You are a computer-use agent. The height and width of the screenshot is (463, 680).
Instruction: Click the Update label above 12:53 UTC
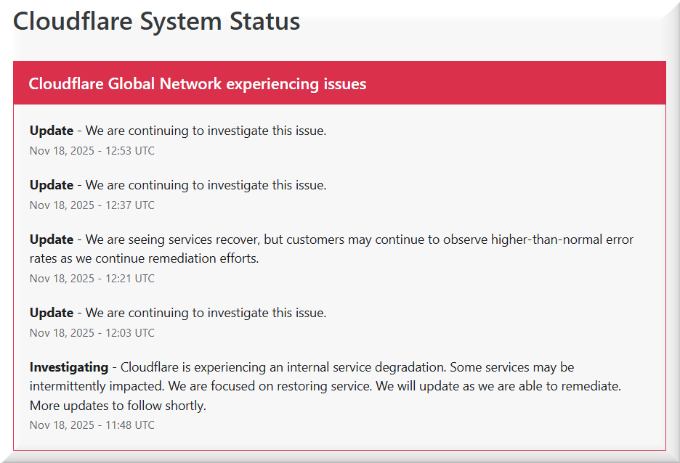[52, 131]
